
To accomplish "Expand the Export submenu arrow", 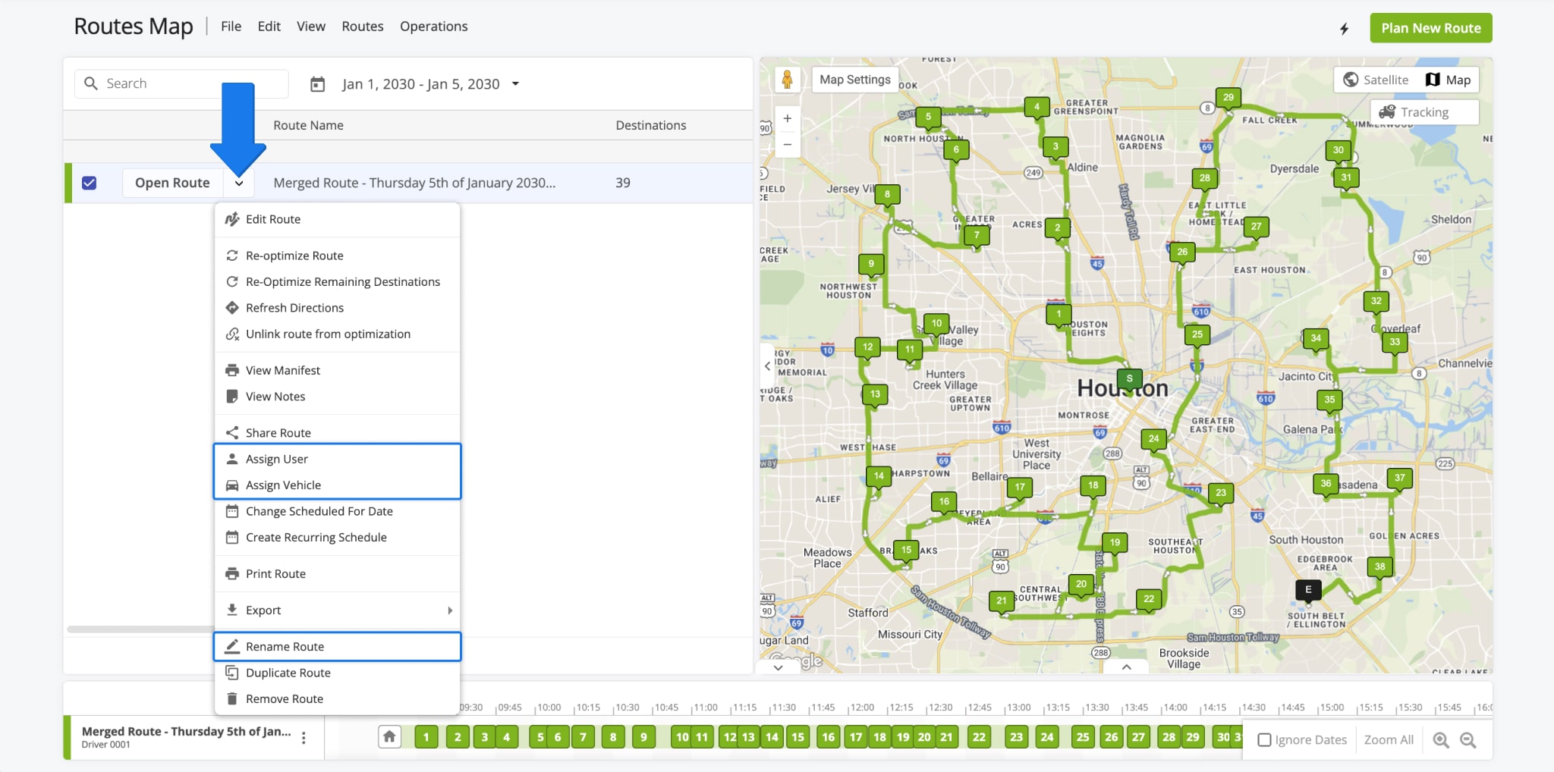I will click(450, 610).
